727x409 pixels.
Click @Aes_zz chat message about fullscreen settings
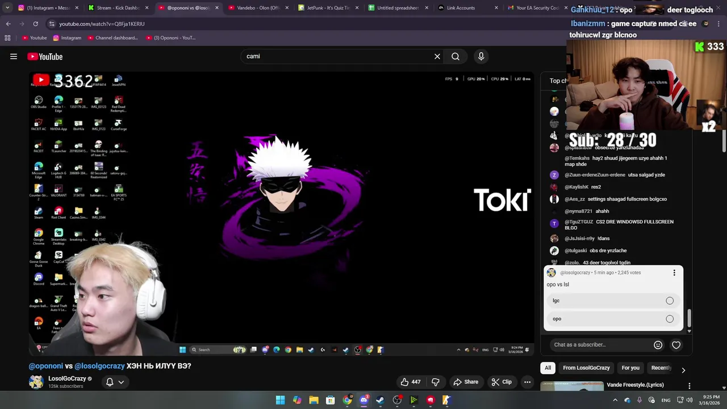click(616, 199)
